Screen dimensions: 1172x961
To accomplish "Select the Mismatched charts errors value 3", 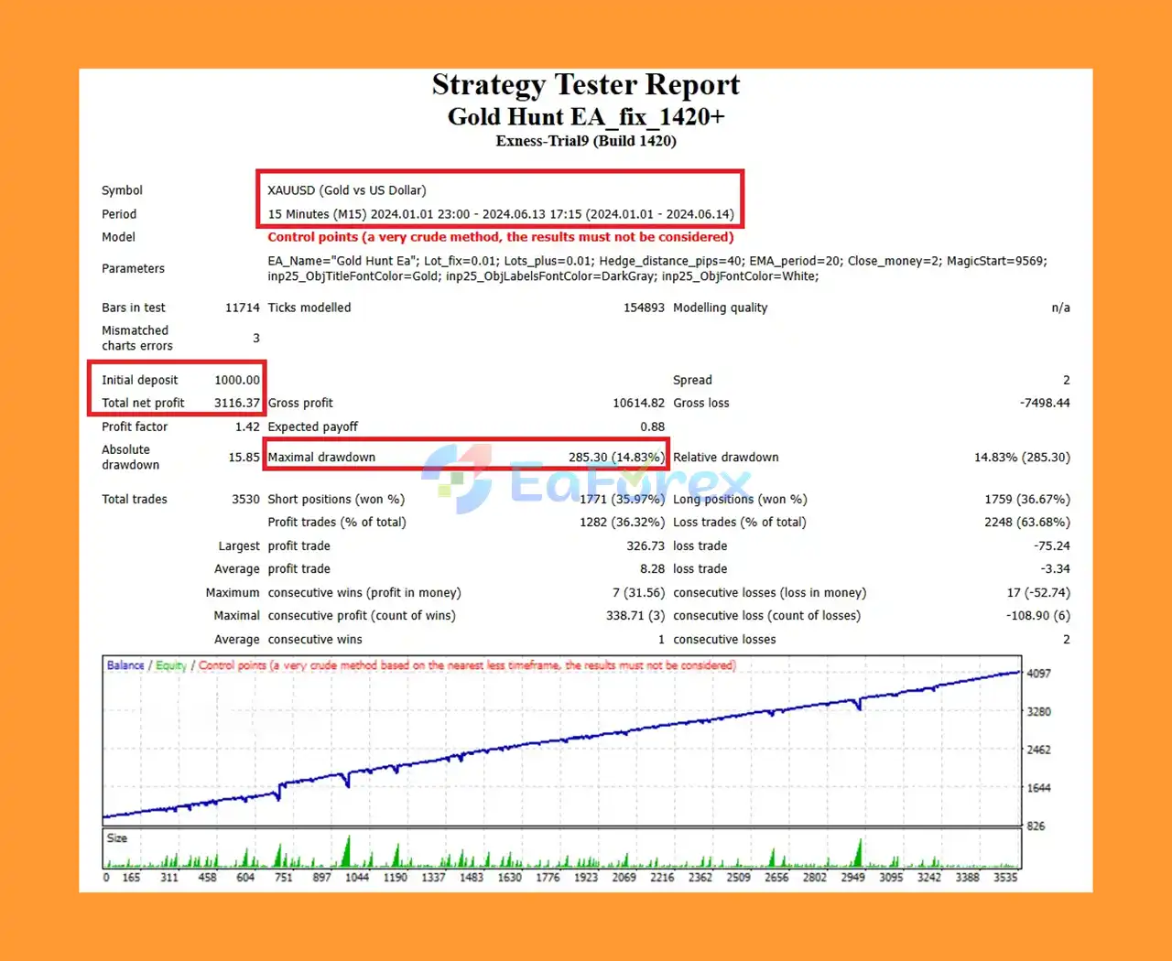I will click(x=256, y=338).
